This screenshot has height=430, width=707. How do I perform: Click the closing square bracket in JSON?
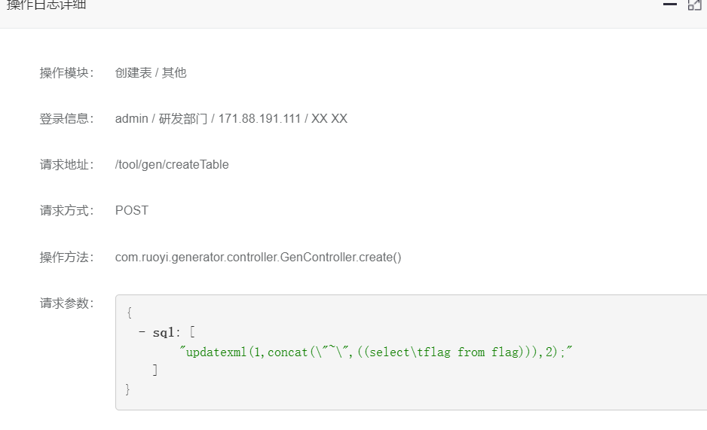point(155,370)
